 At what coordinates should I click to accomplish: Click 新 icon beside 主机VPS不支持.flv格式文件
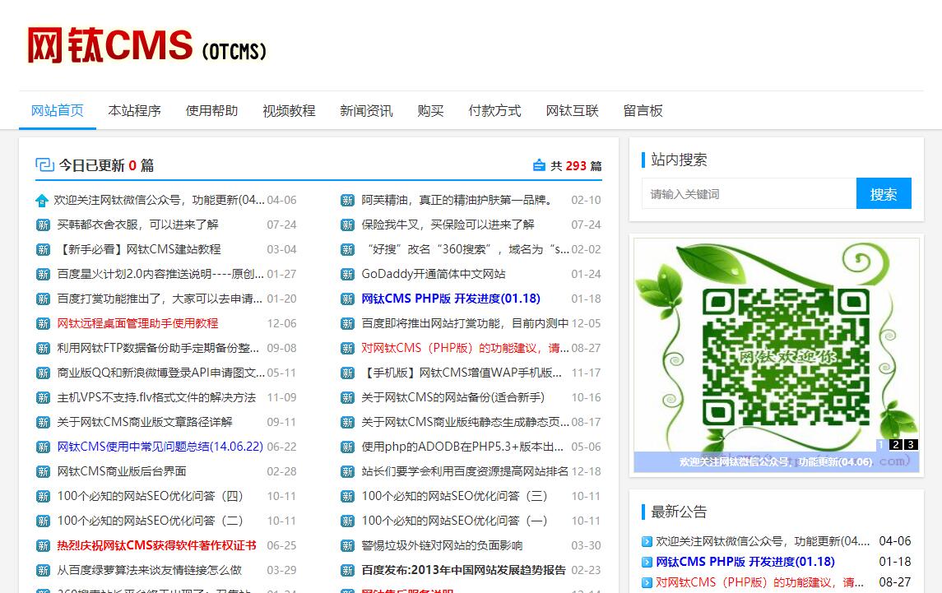point(43,398)
